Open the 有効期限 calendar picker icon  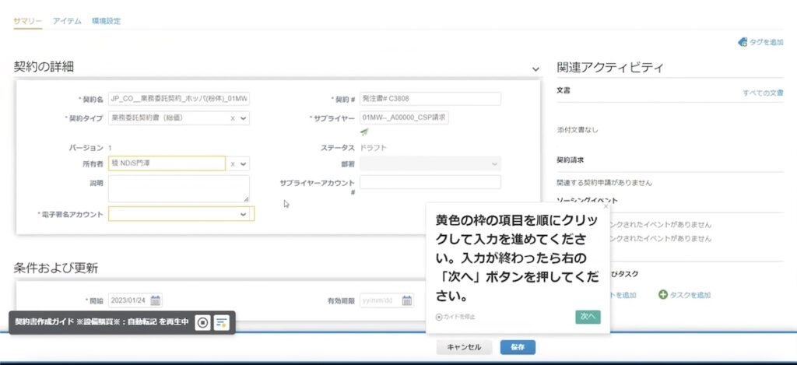[407, 300]
